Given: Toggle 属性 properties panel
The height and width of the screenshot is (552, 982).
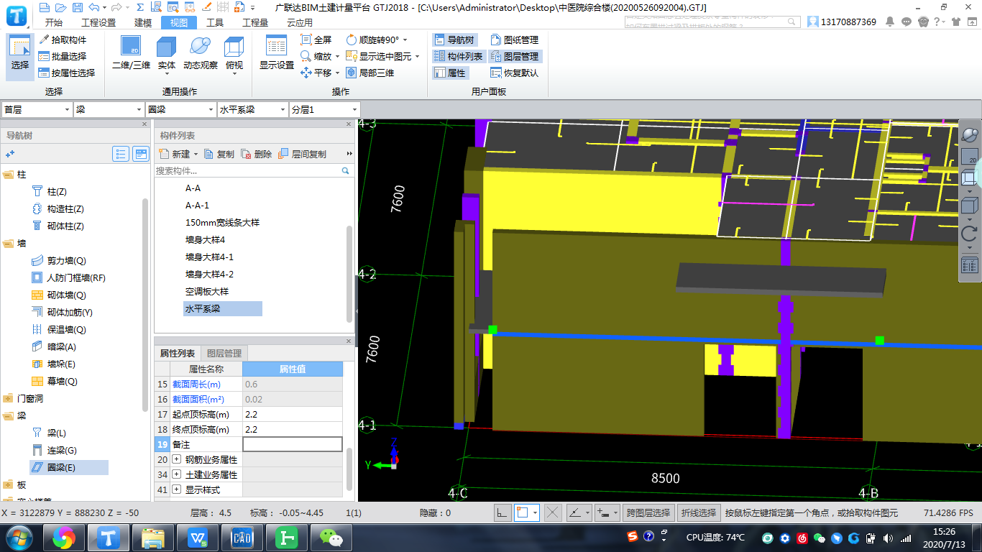Looking at the screenshot, I should (x=450, y=73).
